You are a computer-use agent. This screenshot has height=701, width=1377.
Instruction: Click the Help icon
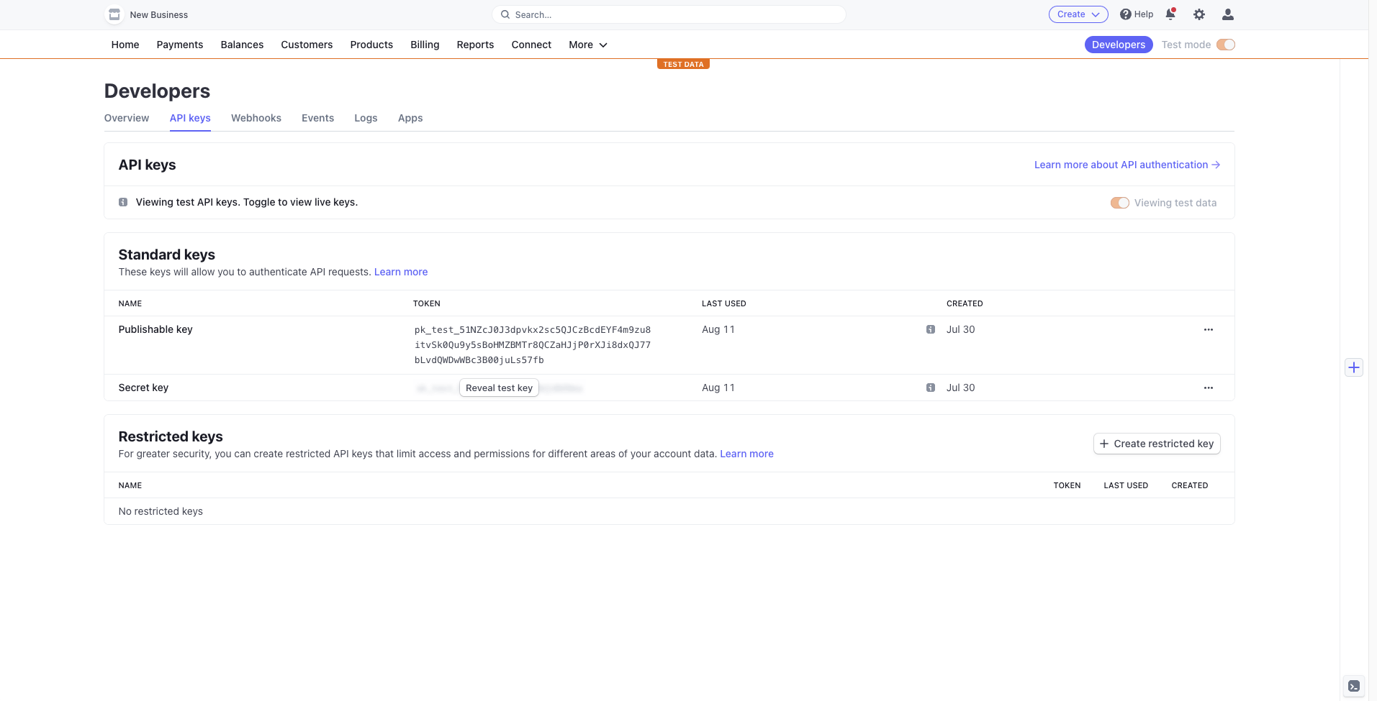[x=1136, y=14]
